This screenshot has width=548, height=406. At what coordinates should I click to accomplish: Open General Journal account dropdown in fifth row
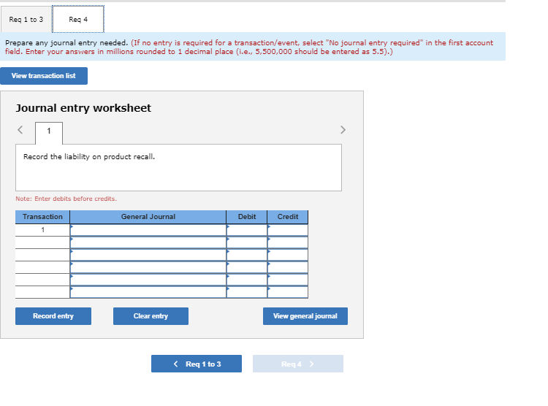148,280
